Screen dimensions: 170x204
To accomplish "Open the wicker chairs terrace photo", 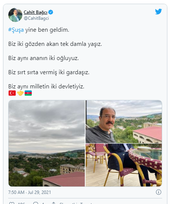I will coord(124,165).
